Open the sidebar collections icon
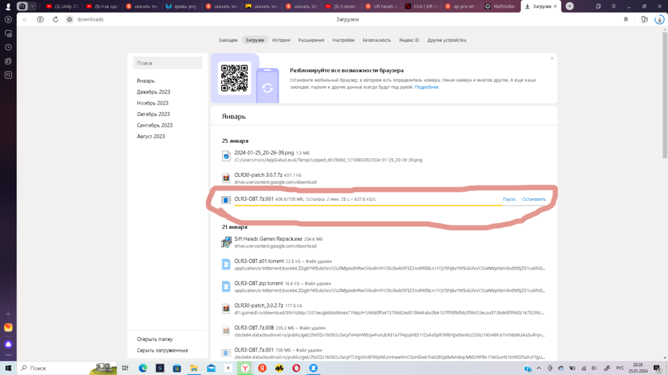This screenshot has width=668, height=375. (8, 61)
